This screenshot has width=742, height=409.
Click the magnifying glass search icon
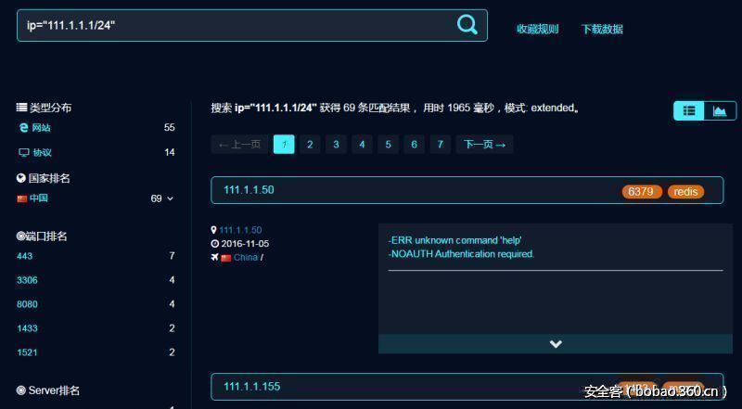[467, 25]
